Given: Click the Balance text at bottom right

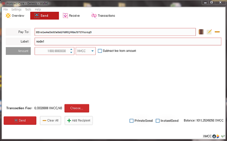Looking at the screenshot, I should [x=204, y=120].
